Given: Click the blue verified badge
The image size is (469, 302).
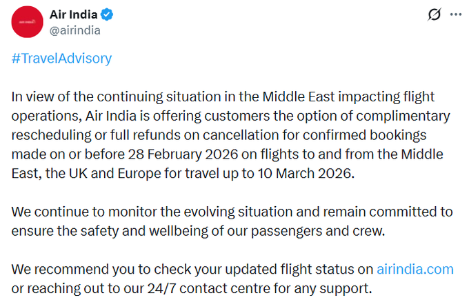Looking at the screenshot, I should tap(108, 15).
